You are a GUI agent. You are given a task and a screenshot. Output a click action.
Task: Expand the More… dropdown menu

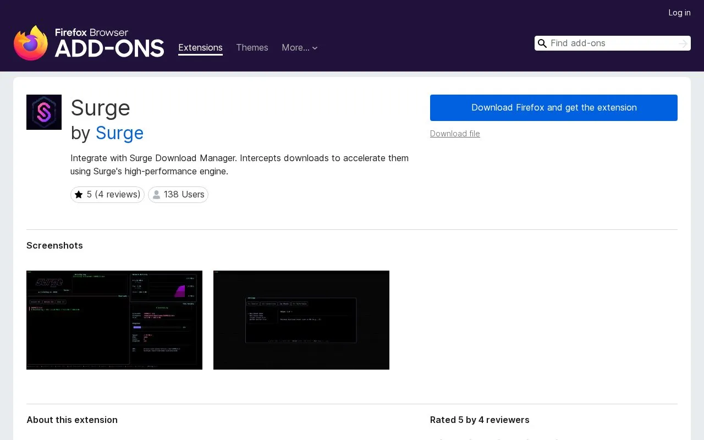tap(300, 48)
